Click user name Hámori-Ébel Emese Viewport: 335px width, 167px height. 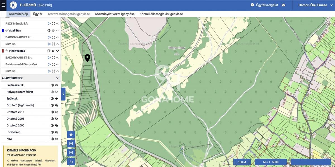point(313,5)
